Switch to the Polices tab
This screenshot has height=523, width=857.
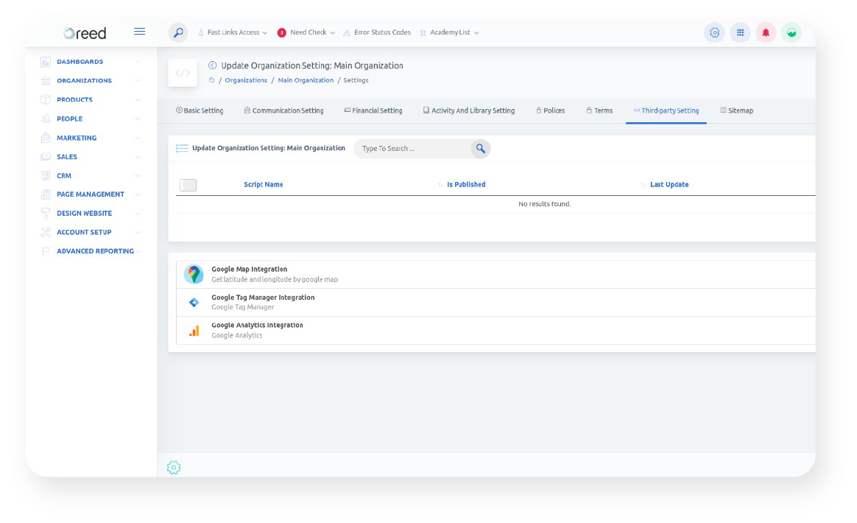[x=551, y=110]
